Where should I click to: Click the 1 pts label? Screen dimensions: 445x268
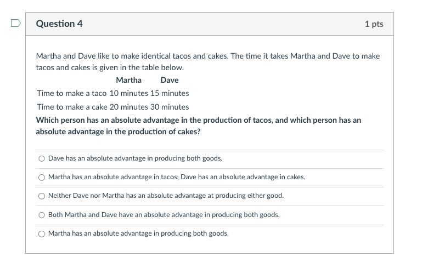374,24
